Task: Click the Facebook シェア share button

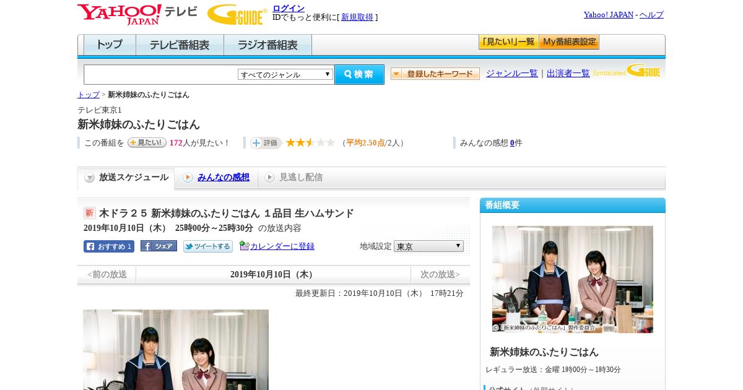Action: pyautogui.click(x=159, y=246)
